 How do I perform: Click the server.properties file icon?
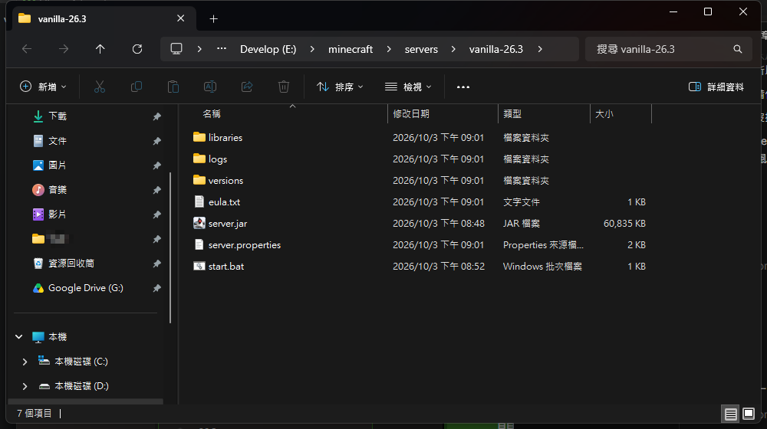(199, 245)
